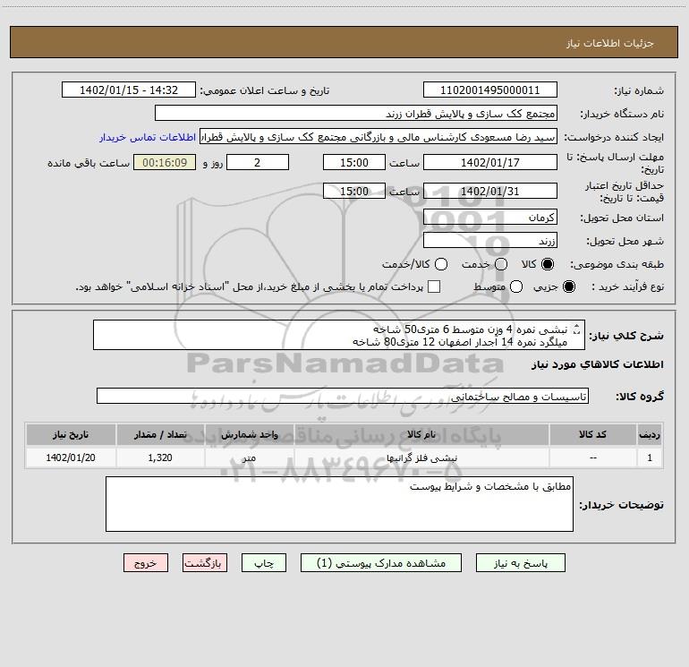Click the شماره نیاز number field
Viewport: 689px width, 667px height.
click(x=490, y=90)
